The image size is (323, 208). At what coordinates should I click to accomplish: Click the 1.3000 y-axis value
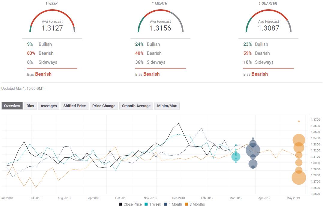point(316,163)
